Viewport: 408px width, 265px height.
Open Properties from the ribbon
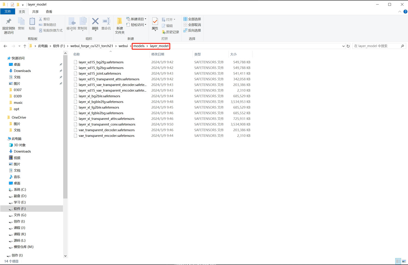[x=155, y=22]
